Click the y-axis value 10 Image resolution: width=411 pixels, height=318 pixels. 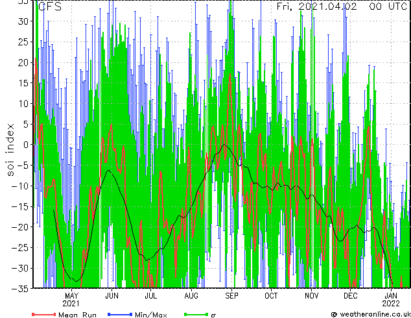pyautogui.click(x=23, y=104)
